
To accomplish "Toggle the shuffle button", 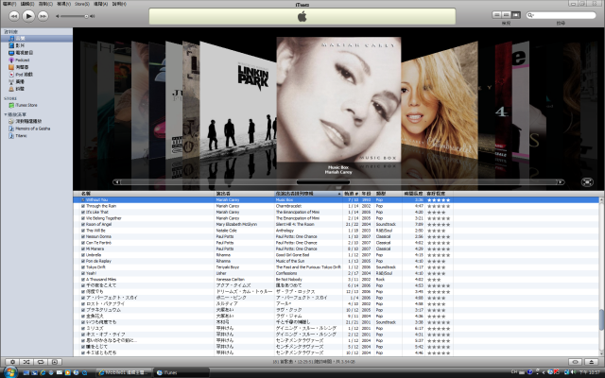I will click(x=26, y=362).
